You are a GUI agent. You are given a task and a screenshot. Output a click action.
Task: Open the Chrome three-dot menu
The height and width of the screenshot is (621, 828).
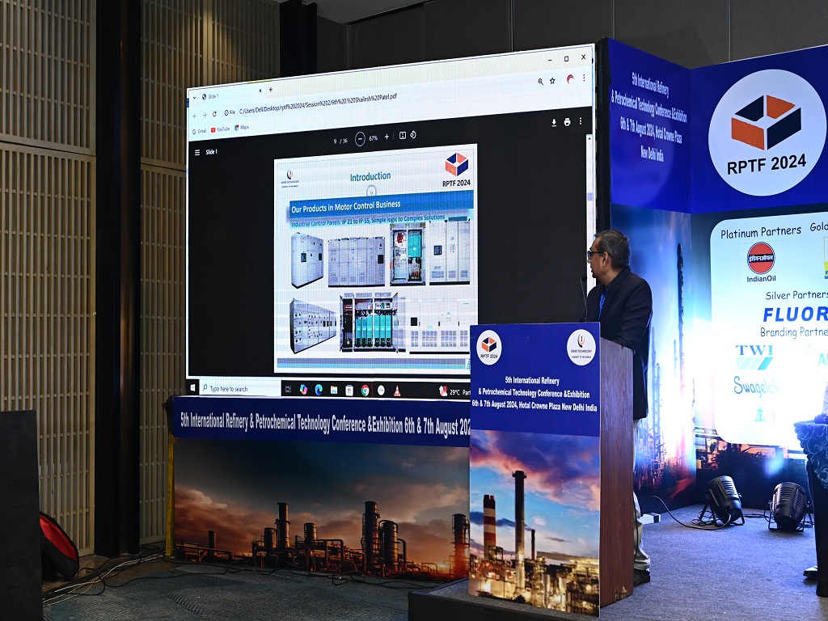(x=584, y=78)
